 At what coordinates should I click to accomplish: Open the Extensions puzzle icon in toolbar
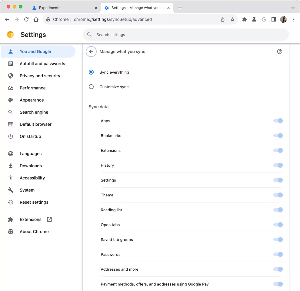pos(245,19)
